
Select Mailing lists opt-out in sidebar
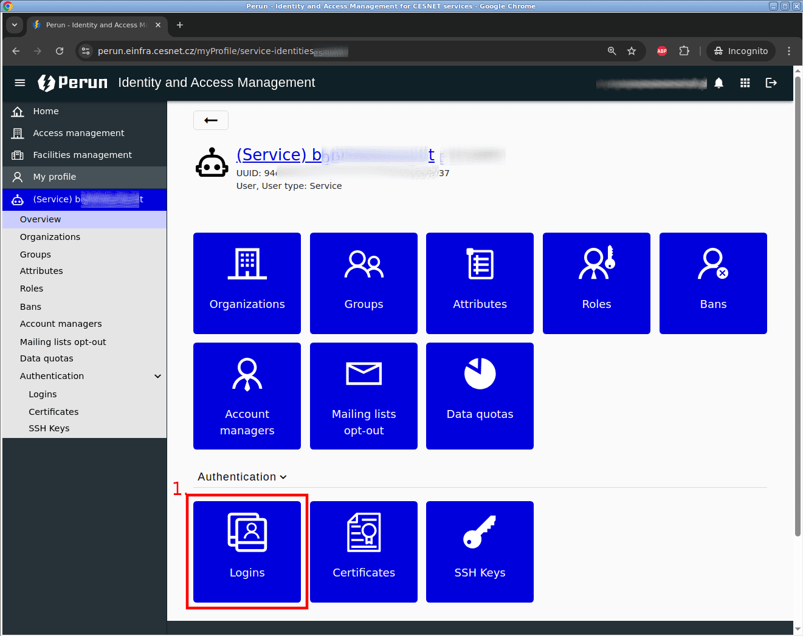point(63,342)
